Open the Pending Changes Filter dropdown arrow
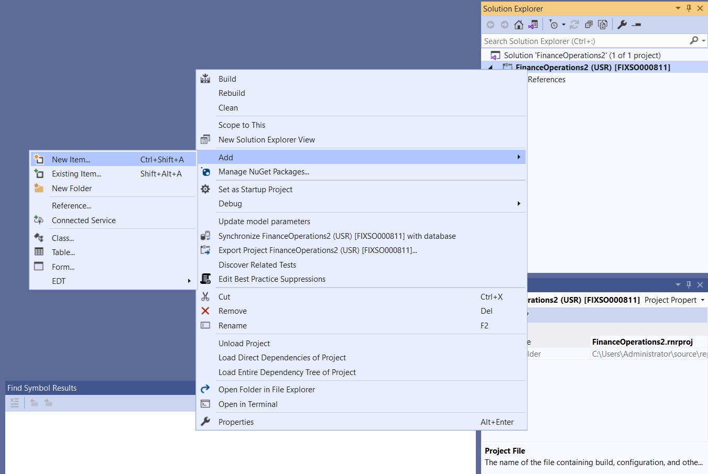 (564, 25)
